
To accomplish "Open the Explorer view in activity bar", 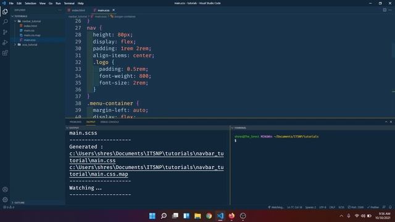I will [x=5, y=12].
